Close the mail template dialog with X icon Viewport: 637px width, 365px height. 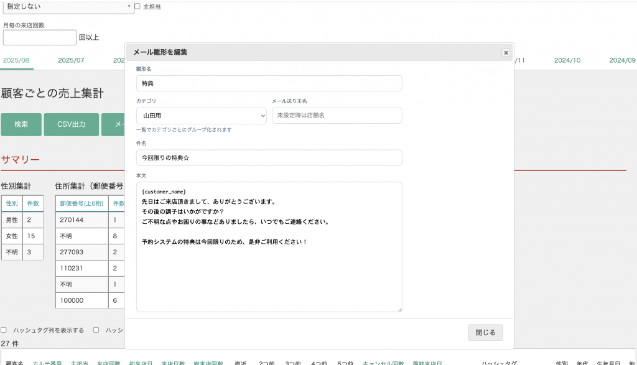pos(506,53)
